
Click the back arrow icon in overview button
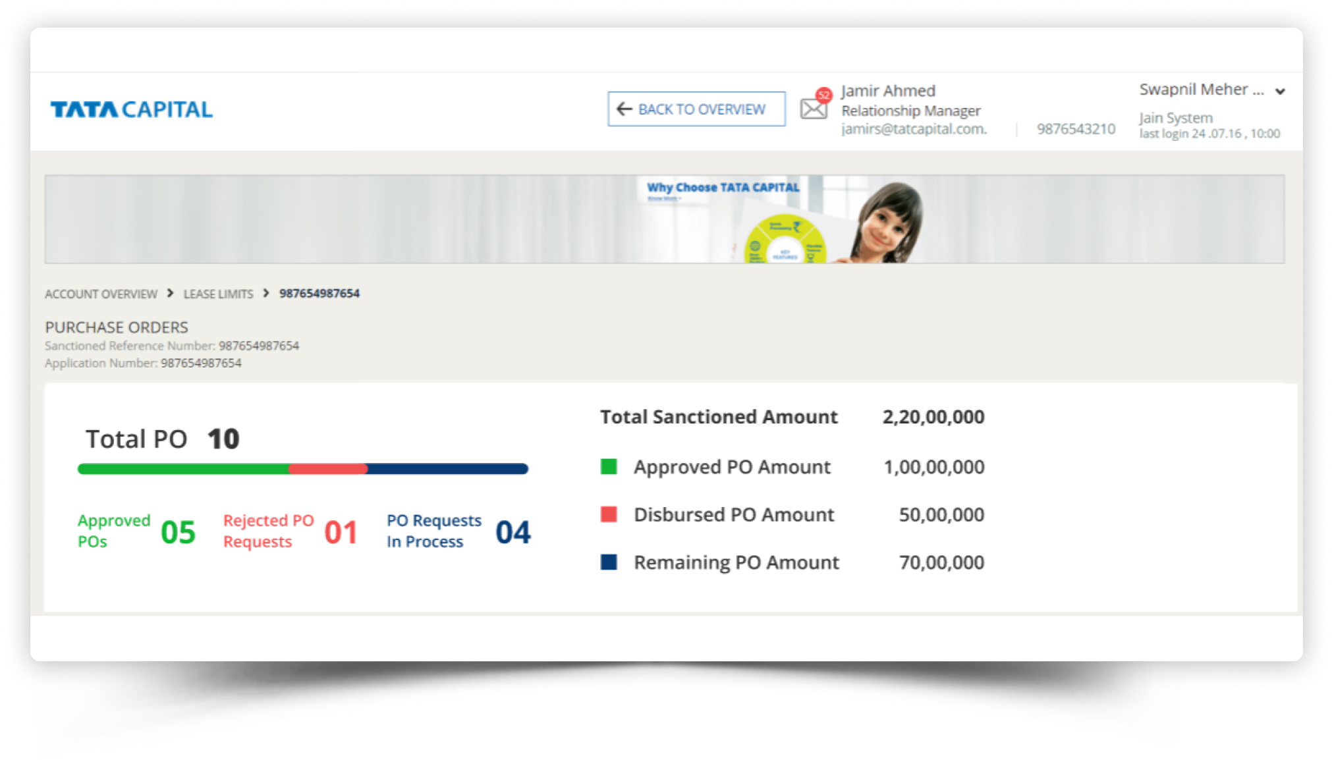tap(624, 109)
